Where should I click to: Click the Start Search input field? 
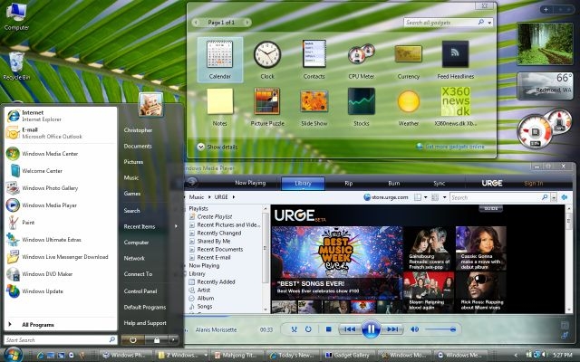(61, 339)
